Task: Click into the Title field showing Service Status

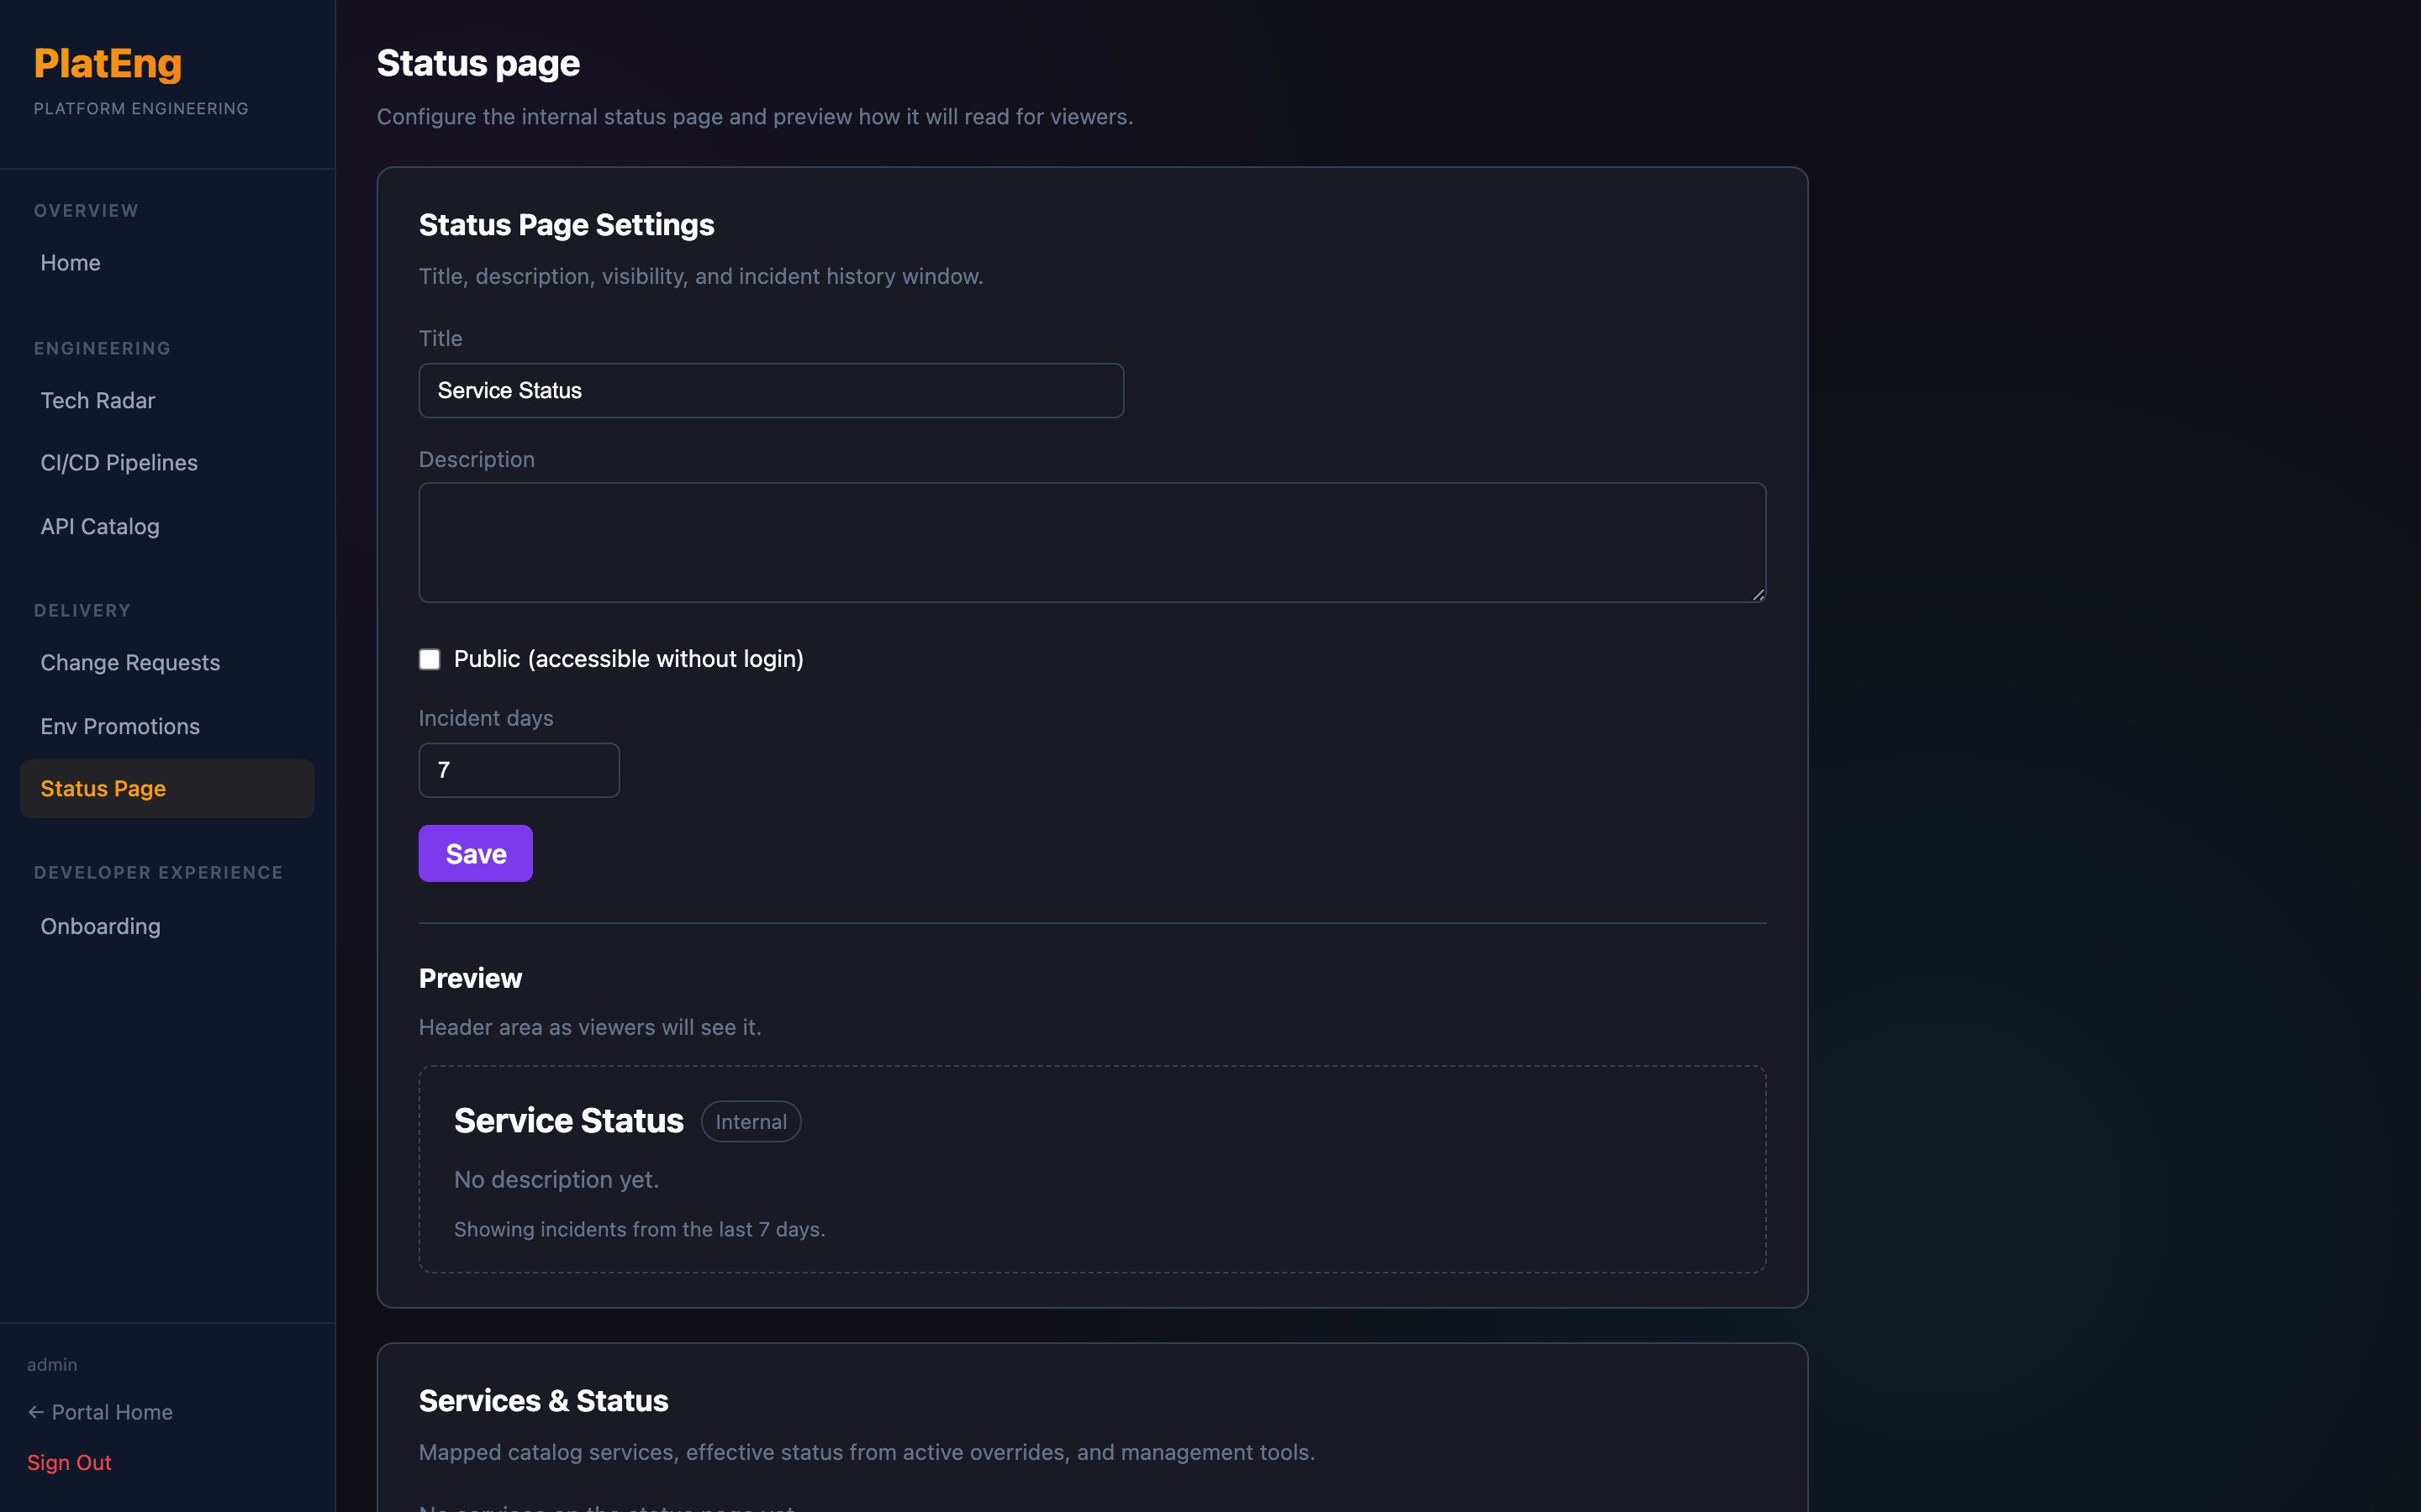Action: click(x=770, y=390)
